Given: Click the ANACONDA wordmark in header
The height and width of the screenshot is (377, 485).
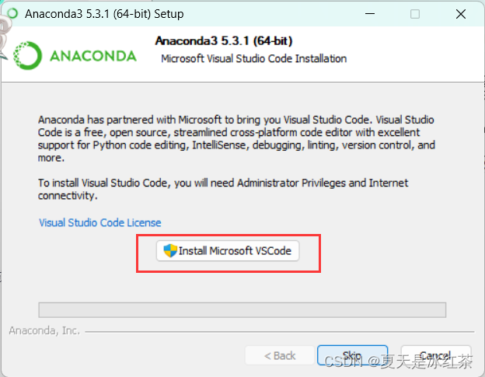Looking at the screenshot, I should click(x=93, y=56).
